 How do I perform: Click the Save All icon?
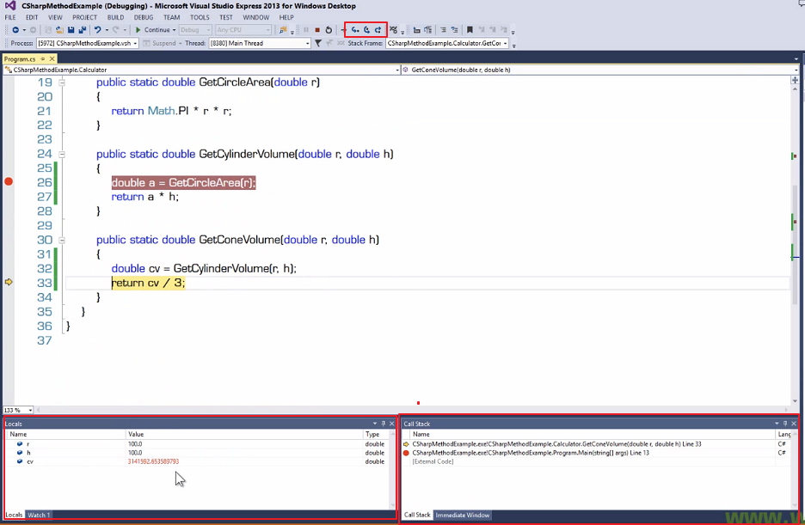point(83,30)
